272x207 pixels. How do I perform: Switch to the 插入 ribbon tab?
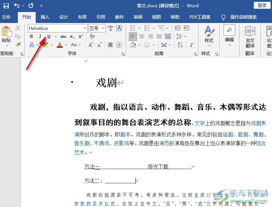45,17
